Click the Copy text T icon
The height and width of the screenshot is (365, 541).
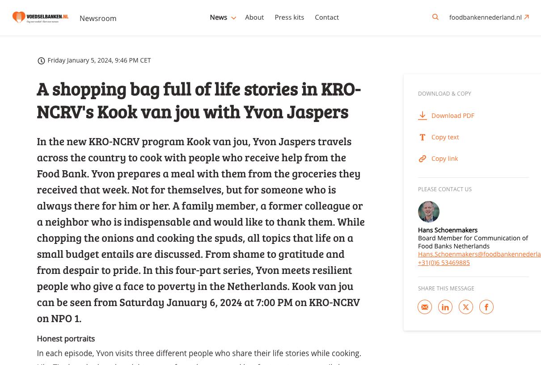point(423,137)
